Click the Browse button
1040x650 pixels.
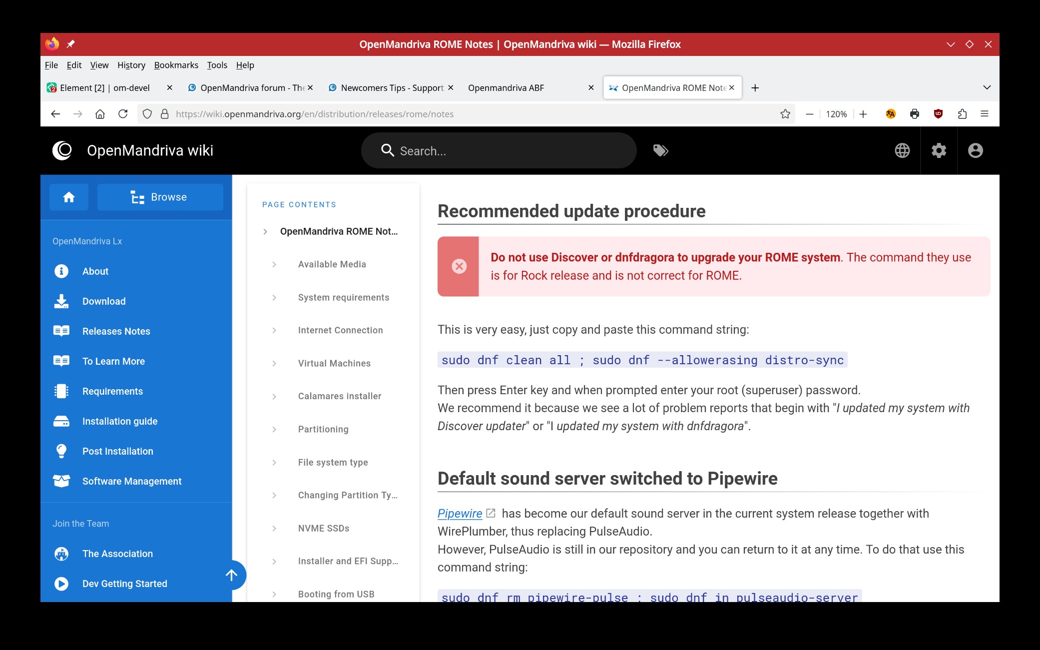click(x=160, y=197)
